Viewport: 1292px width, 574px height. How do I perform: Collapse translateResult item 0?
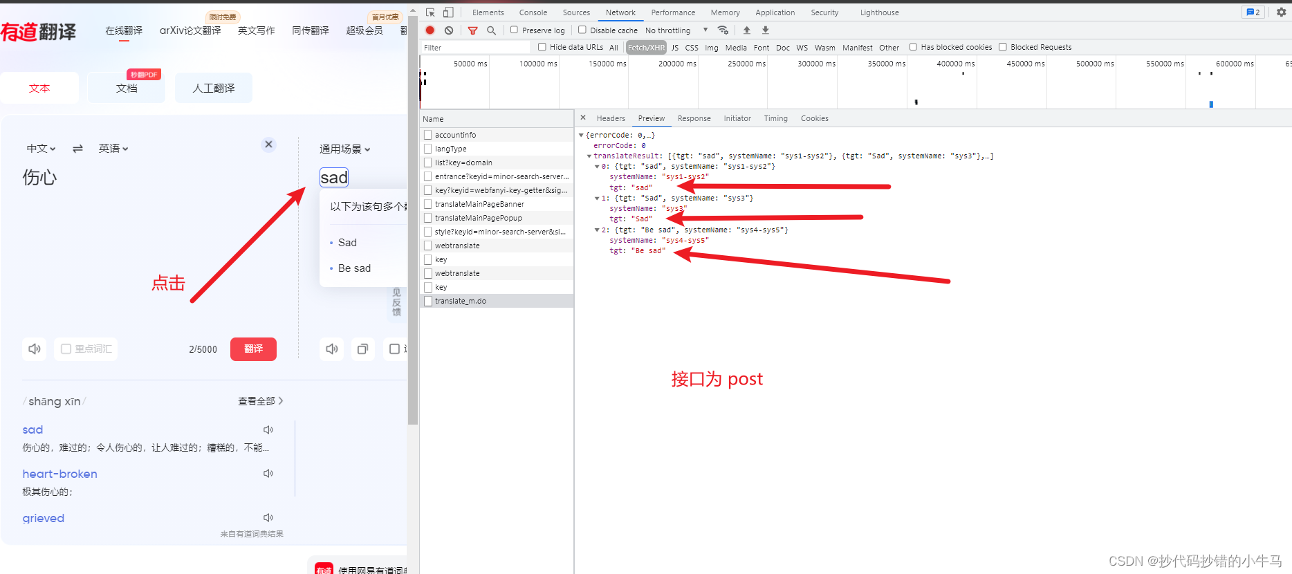597,167
